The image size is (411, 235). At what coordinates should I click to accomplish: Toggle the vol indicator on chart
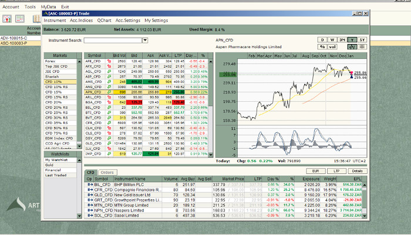point(331,46)
